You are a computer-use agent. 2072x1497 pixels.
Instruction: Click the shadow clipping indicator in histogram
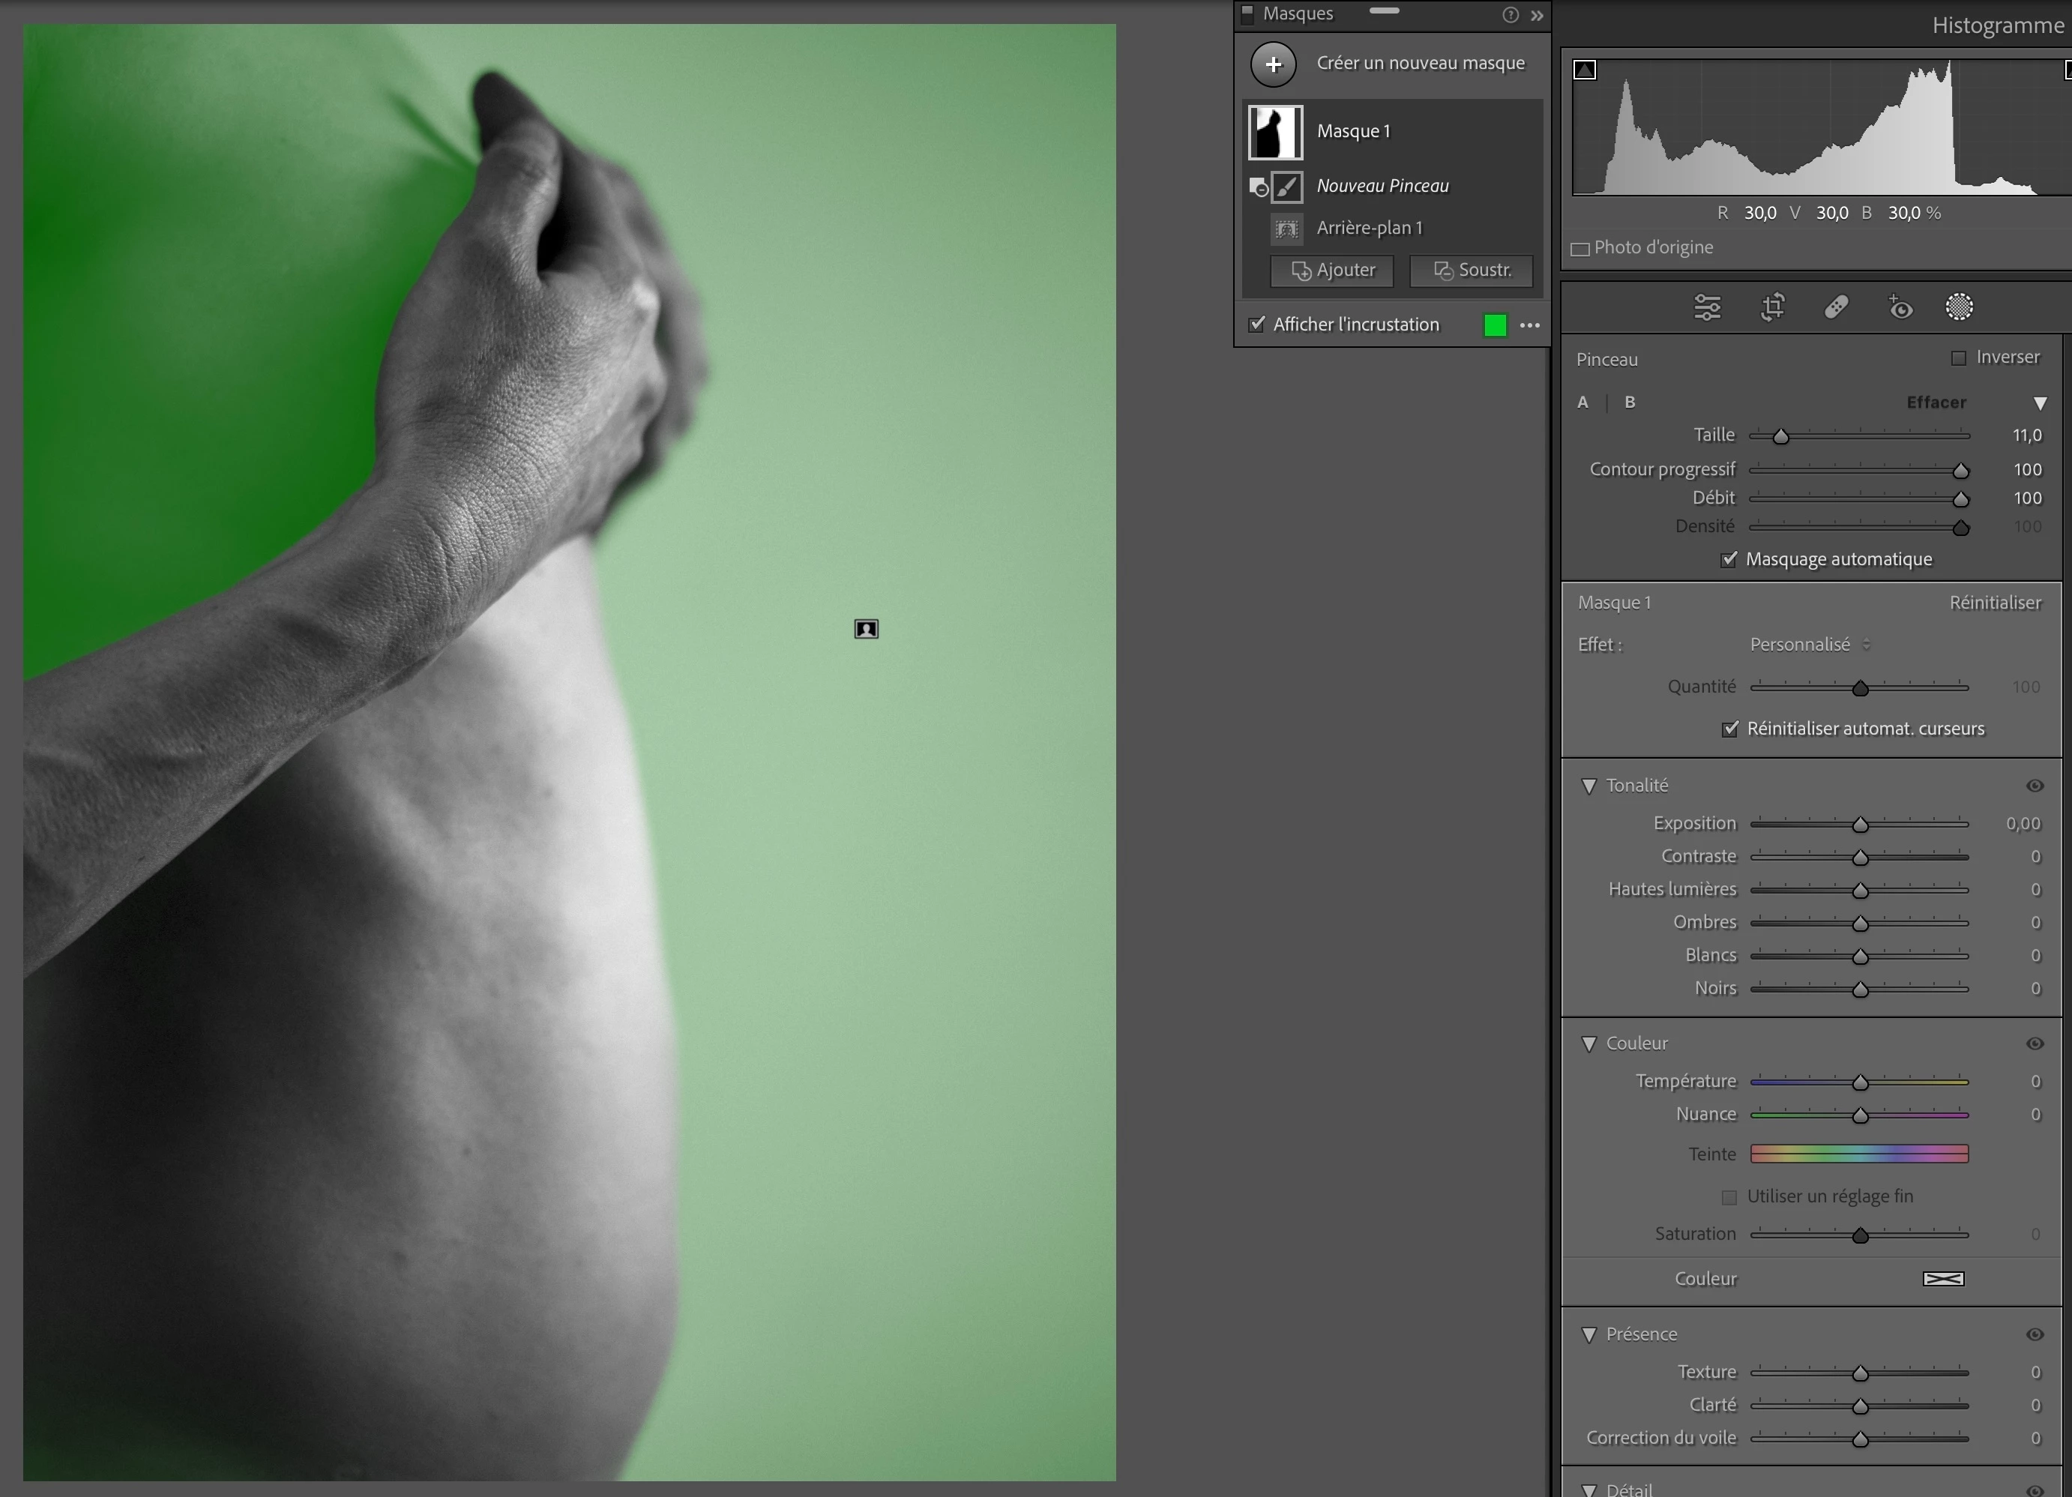tap(1585, 70)
